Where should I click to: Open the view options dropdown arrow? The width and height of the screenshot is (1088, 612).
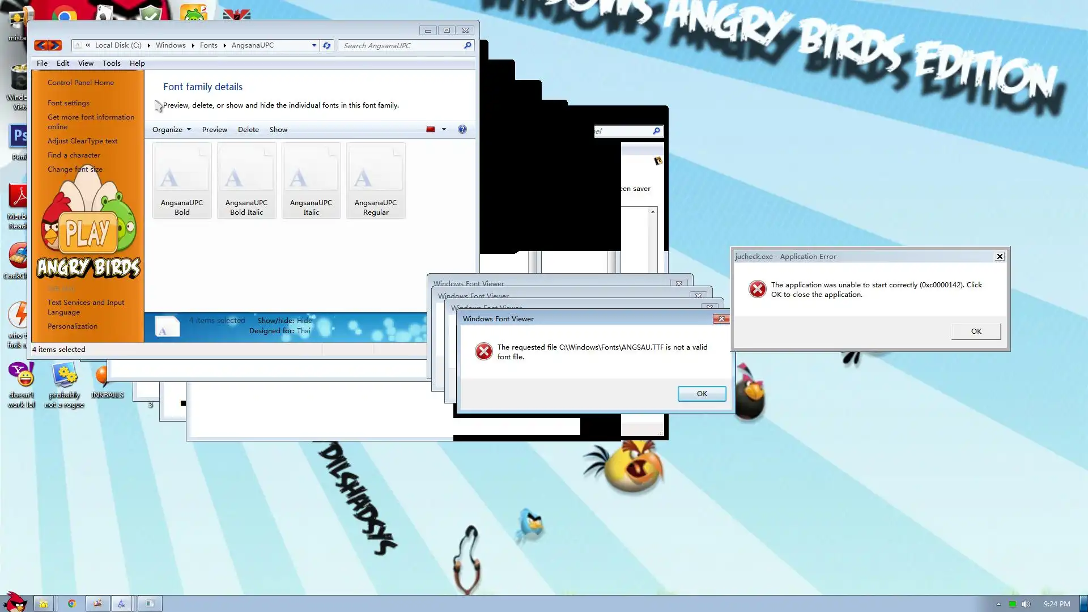pyautogui.click(x=444, y=129)
